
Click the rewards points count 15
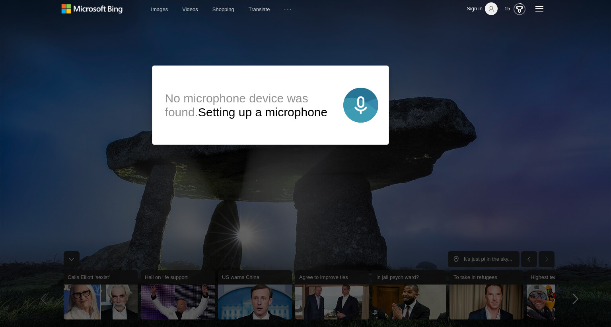click(x=507, y=9)
